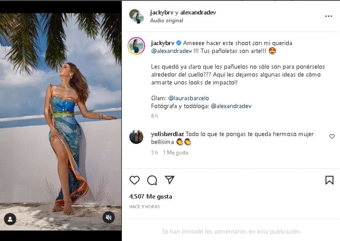340x241 pixels.
Task: Share the post via paper plane icon
Action: coord(170,180)
